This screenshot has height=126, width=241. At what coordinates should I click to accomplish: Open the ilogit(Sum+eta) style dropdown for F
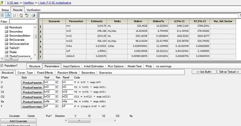point(32,106)
